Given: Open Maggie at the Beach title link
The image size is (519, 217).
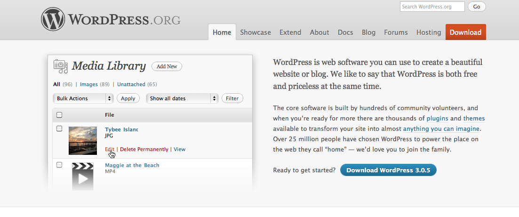Looking at the screenshot, I should 132,165.
